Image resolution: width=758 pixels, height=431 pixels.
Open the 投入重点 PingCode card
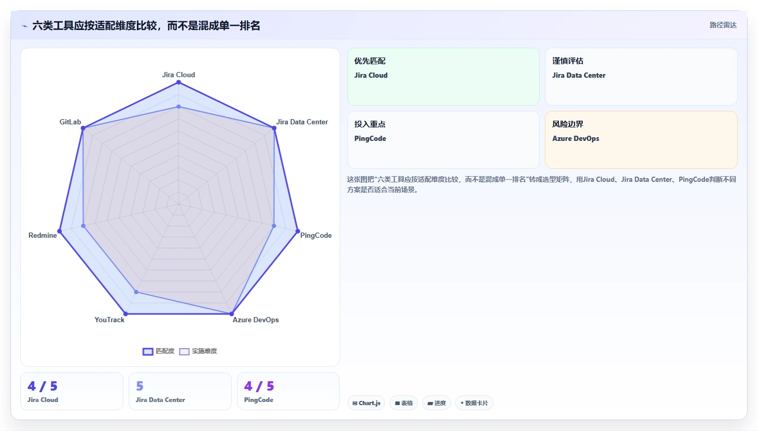[443, 140]
